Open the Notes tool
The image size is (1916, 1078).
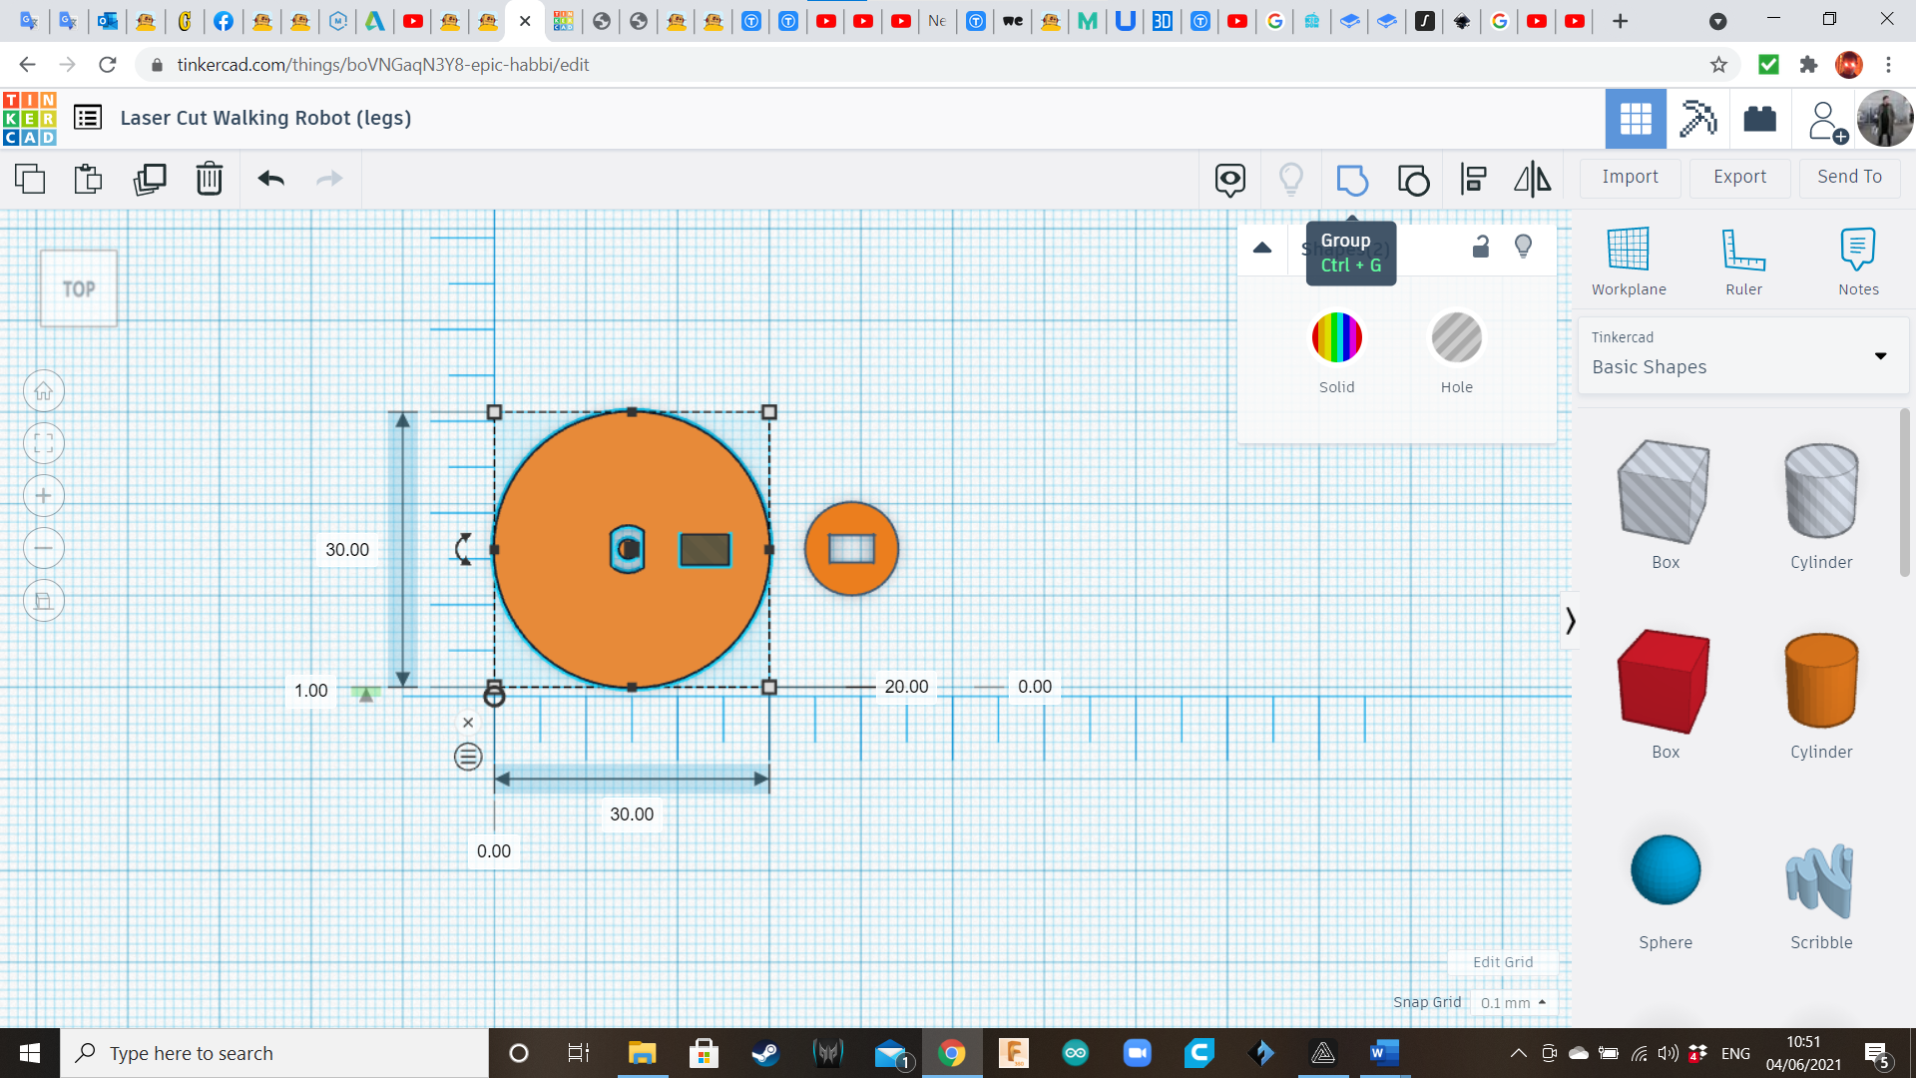coord(1857,258)
